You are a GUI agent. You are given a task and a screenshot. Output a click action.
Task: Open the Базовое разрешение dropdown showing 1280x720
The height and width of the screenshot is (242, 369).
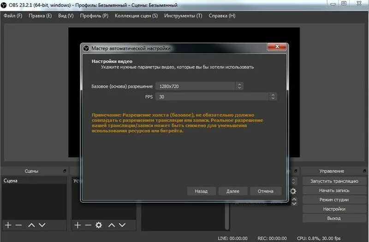199,86
